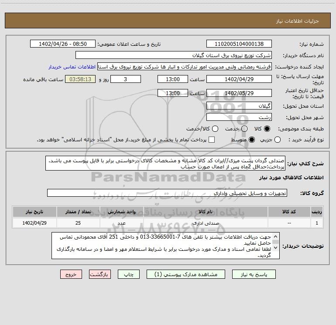Click the ردیف column header

317,212
